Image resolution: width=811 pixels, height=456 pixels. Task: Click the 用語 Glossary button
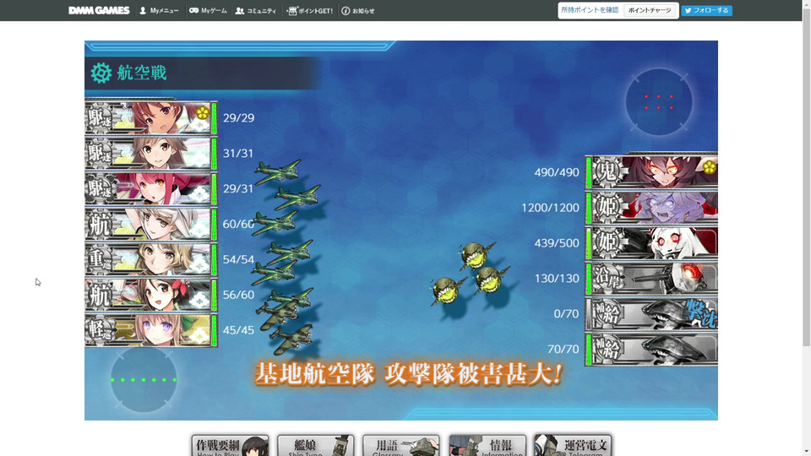pyautogui.click(x=400, y=445)
